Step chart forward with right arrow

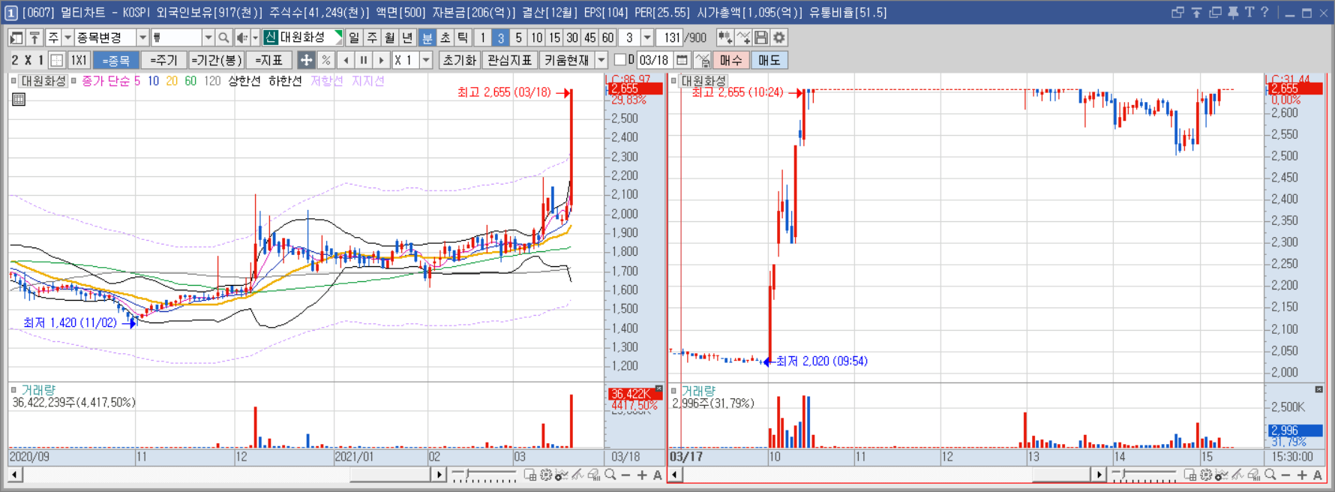381,60
